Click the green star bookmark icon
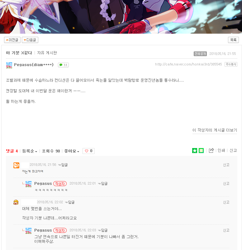Screen dimensions: 242x250 click(x=195, y=151)
